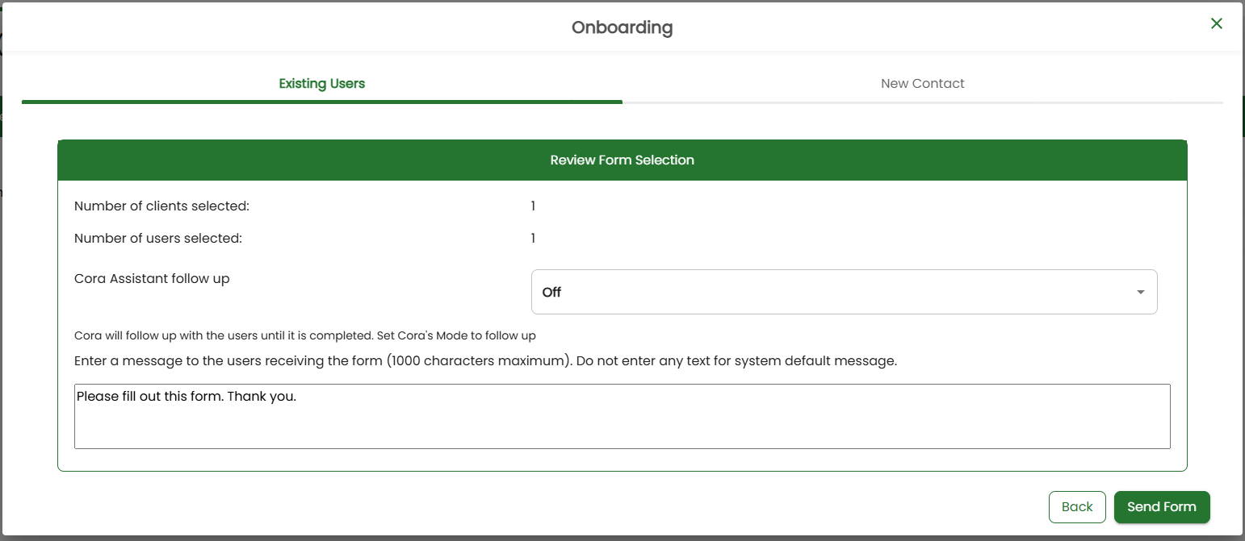
Task: Click the 'Please fill out this form' message text
Action: point(187,397)
